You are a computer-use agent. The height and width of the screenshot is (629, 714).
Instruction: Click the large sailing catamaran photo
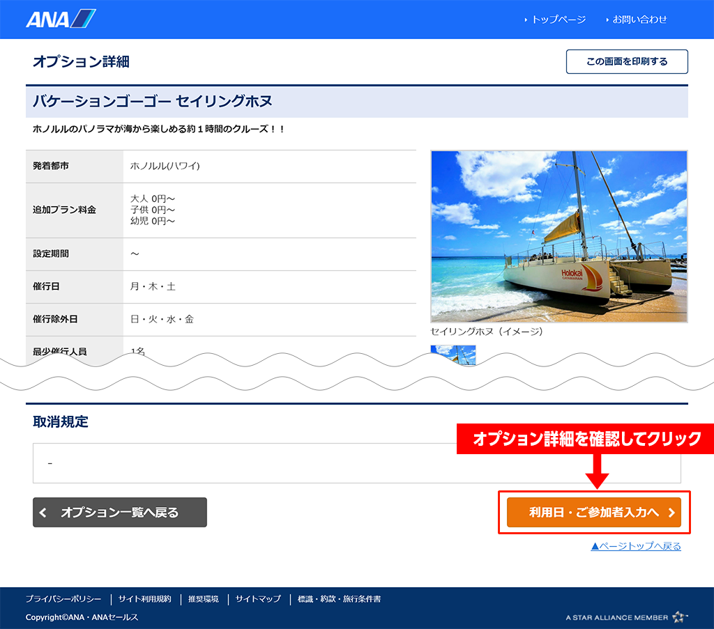coord(559,236)
